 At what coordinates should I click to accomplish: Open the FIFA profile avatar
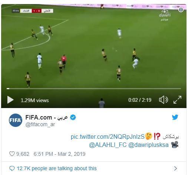tap(16, 120)
